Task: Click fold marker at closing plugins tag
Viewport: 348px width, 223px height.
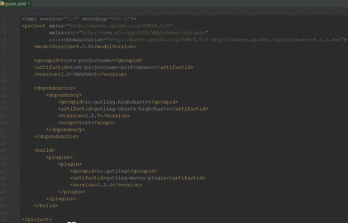Action: (x=20, y=199)
